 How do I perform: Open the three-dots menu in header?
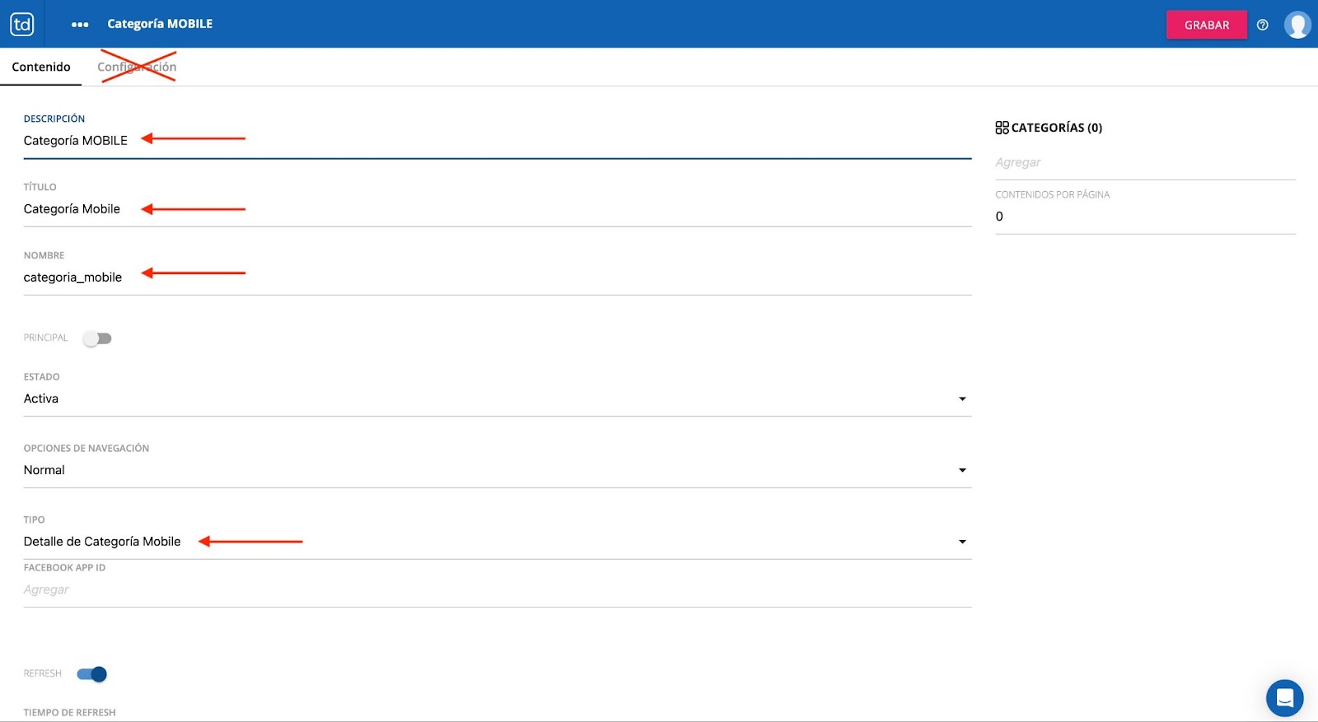(x=80, y=25)
